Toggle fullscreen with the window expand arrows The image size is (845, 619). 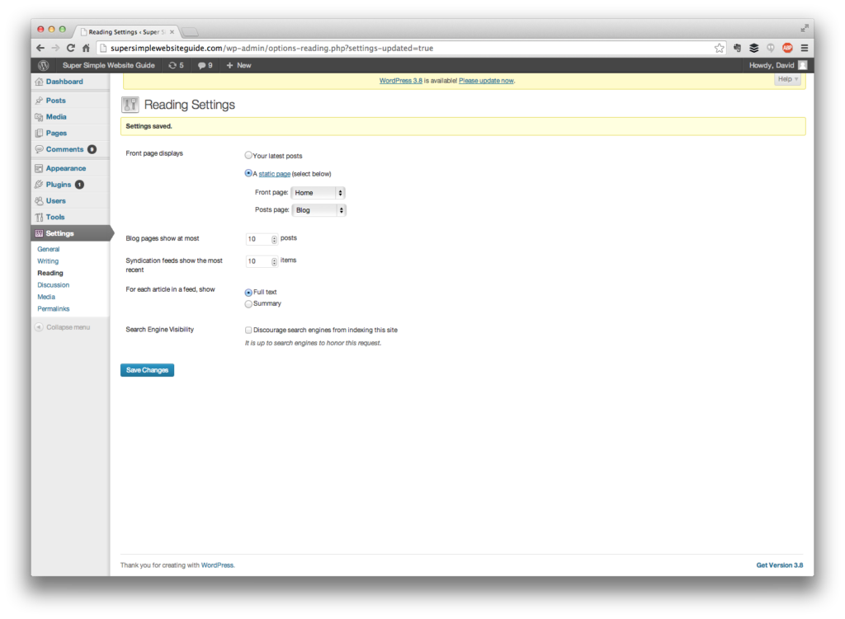(804, 28)
